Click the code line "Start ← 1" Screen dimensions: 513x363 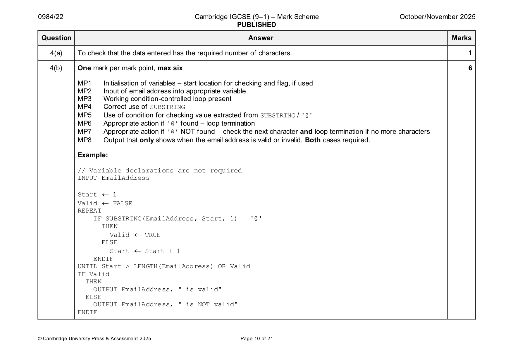tap(97, 195)
